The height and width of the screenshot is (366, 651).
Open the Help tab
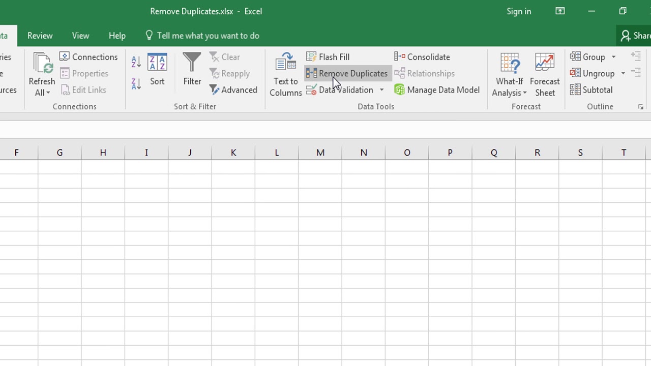point(117,36)
